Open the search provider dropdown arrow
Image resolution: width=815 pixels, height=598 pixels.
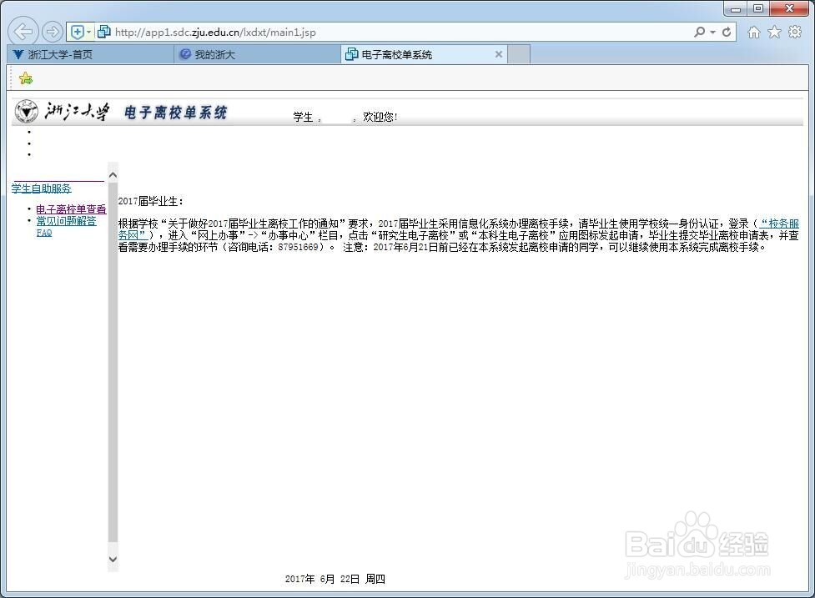711,32
